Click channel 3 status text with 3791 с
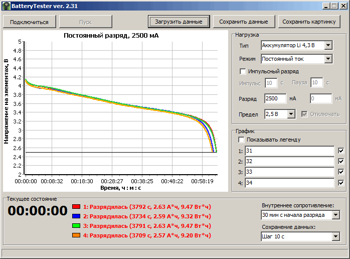 [x=147, y=226]
